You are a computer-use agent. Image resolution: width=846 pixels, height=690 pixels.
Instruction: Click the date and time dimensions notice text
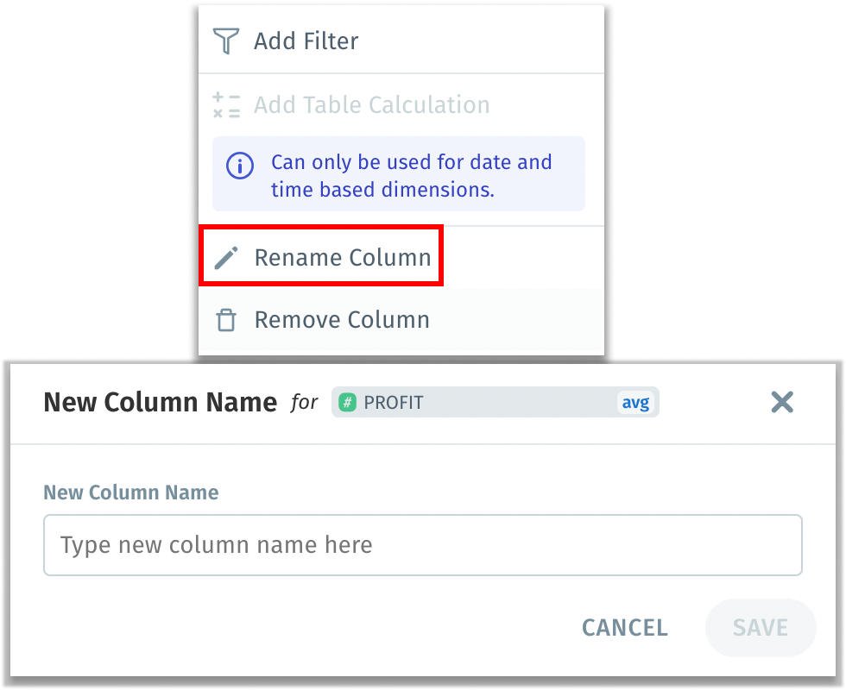pyautogui.click(x=411, y=176)
